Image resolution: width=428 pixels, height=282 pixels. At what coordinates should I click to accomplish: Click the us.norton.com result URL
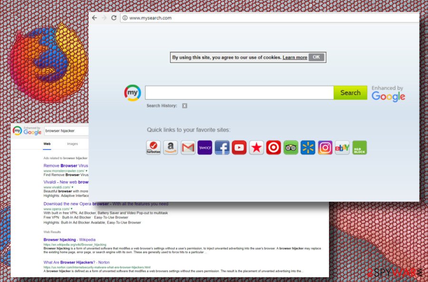(97, 267)
